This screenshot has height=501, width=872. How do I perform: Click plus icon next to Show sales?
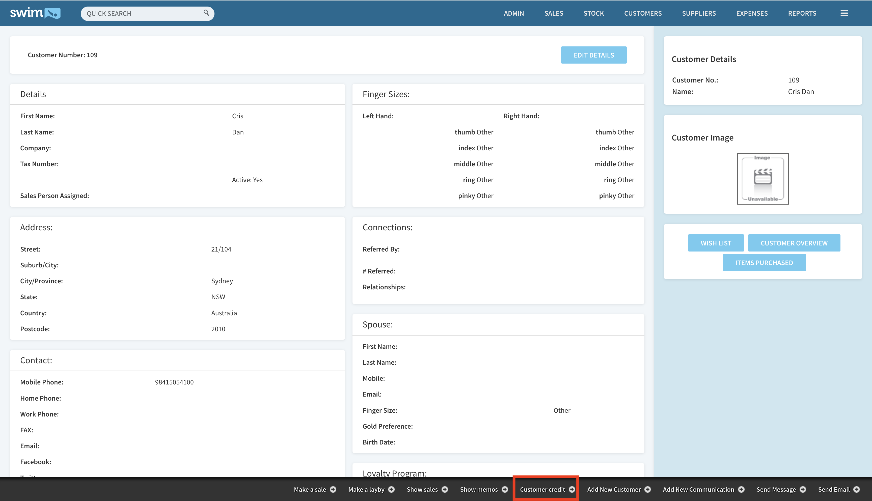point(445,489)
